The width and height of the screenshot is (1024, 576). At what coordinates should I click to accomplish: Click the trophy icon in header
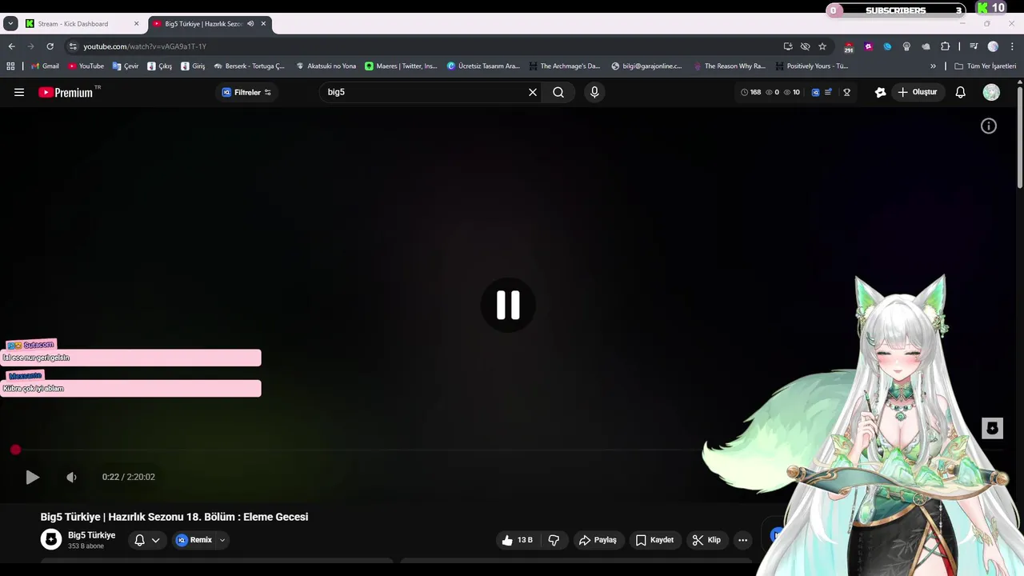click(846, 92)
